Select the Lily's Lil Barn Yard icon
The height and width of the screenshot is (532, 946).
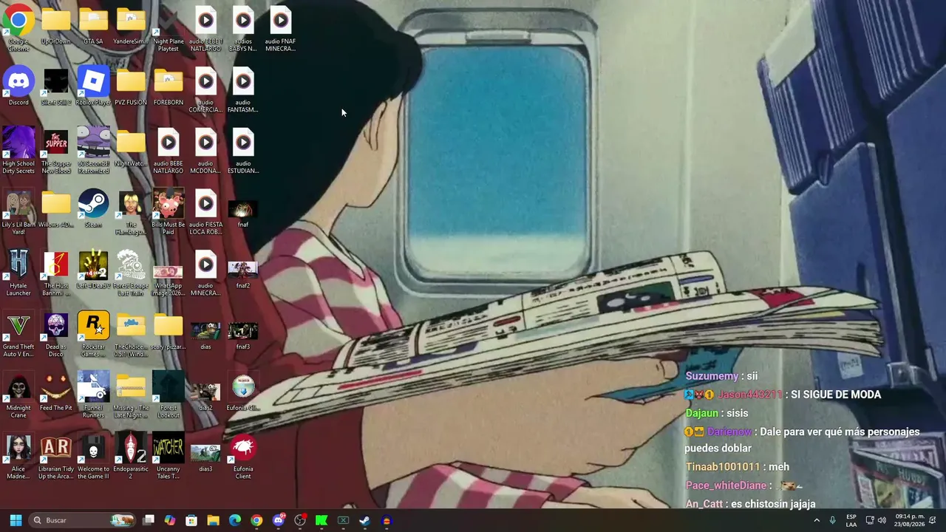18,213
